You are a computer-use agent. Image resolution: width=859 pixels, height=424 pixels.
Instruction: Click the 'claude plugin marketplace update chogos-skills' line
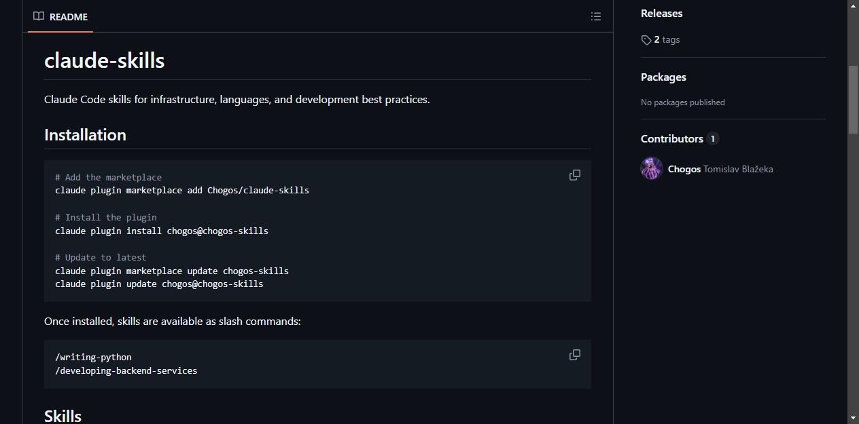coord(172,271)
